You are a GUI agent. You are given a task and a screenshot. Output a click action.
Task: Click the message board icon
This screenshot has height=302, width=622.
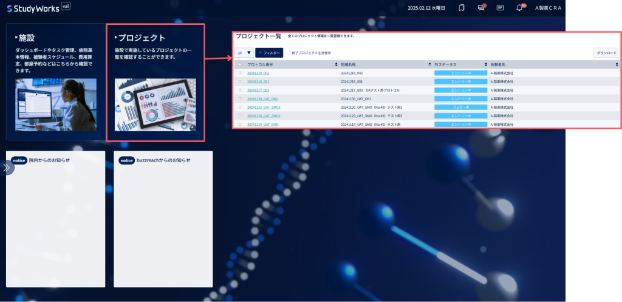point(501,8)
